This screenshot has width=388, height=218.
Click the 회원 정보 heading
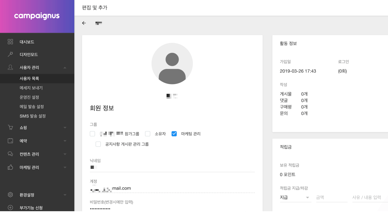pyautogui.click(x=102, y=108)
